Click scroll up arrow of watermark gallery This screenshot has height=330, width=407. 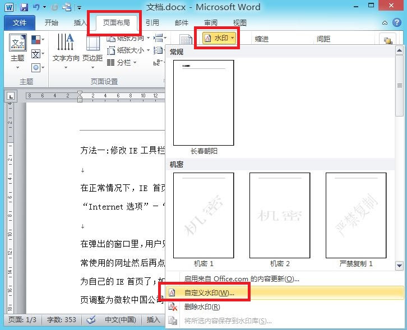399,50
